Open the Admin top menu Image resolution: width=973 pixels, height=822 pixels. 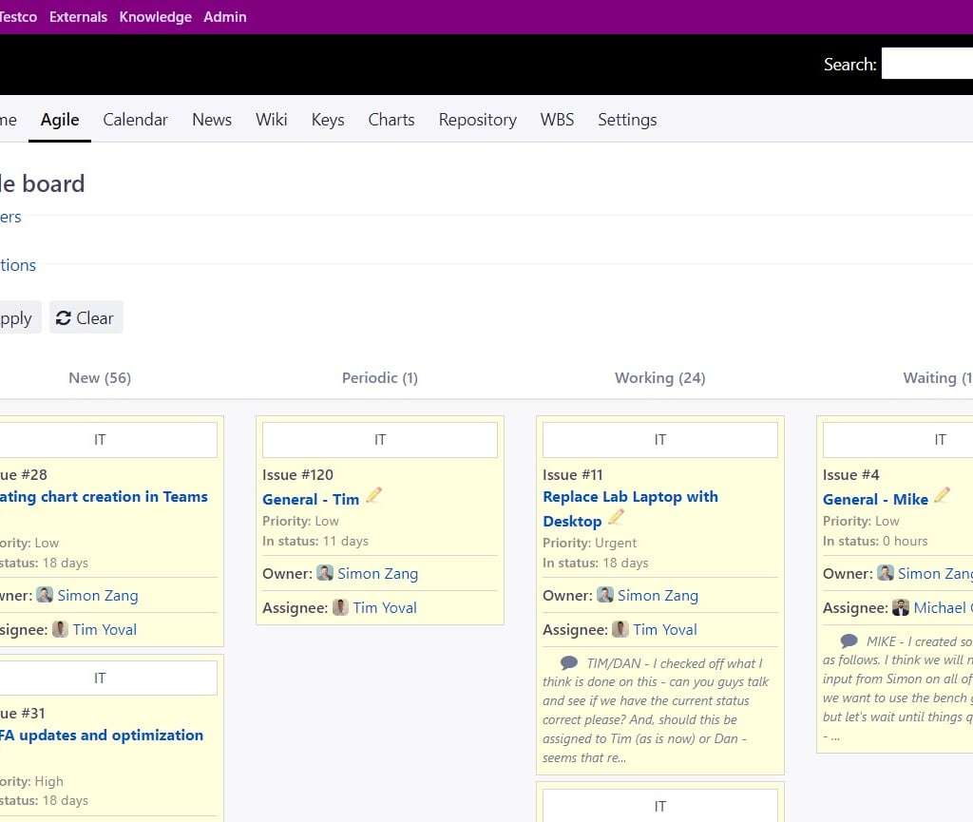(x=224, y=17)
